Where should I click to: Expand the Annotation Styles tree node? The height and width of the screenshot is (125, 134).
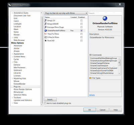pyautogui.click(x=12, y=13)
